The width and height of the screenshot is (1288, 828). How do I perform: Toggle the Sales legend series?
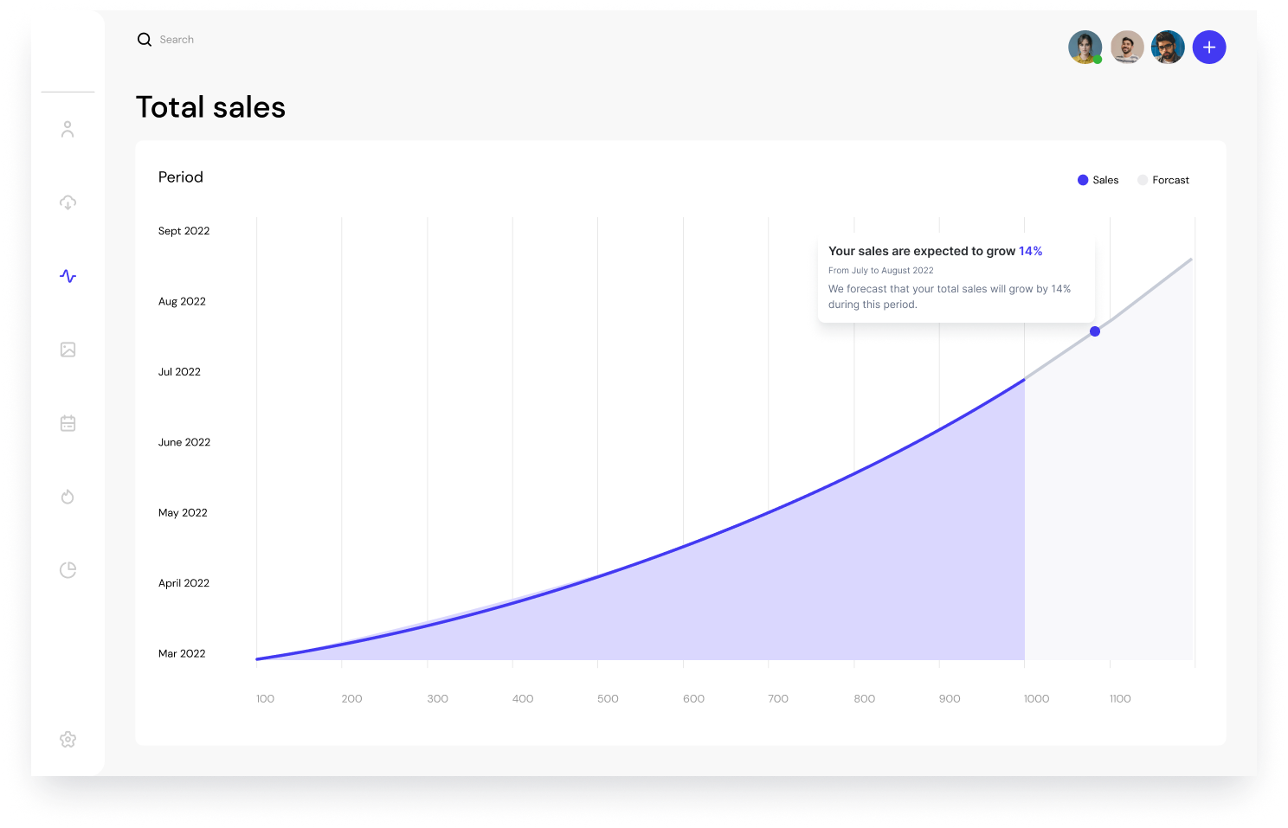[x=1098, y=180]
